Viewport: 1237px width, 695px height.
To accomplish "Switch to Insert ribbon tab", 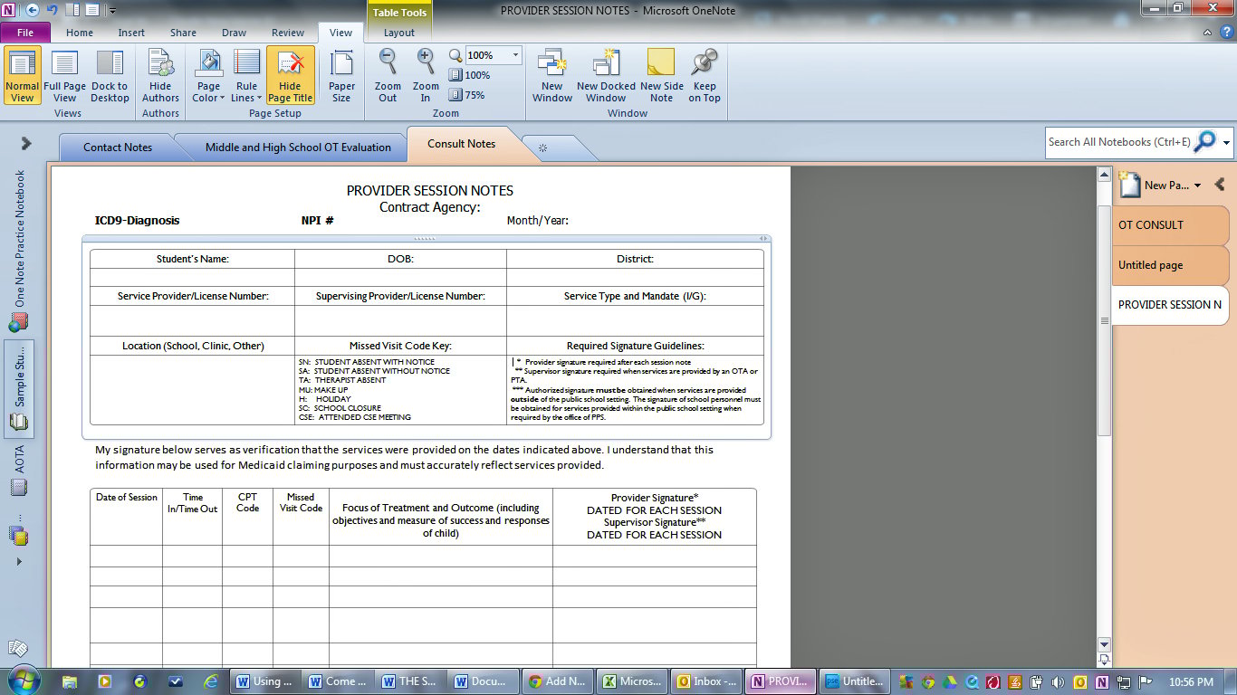I will click(131, 33).
